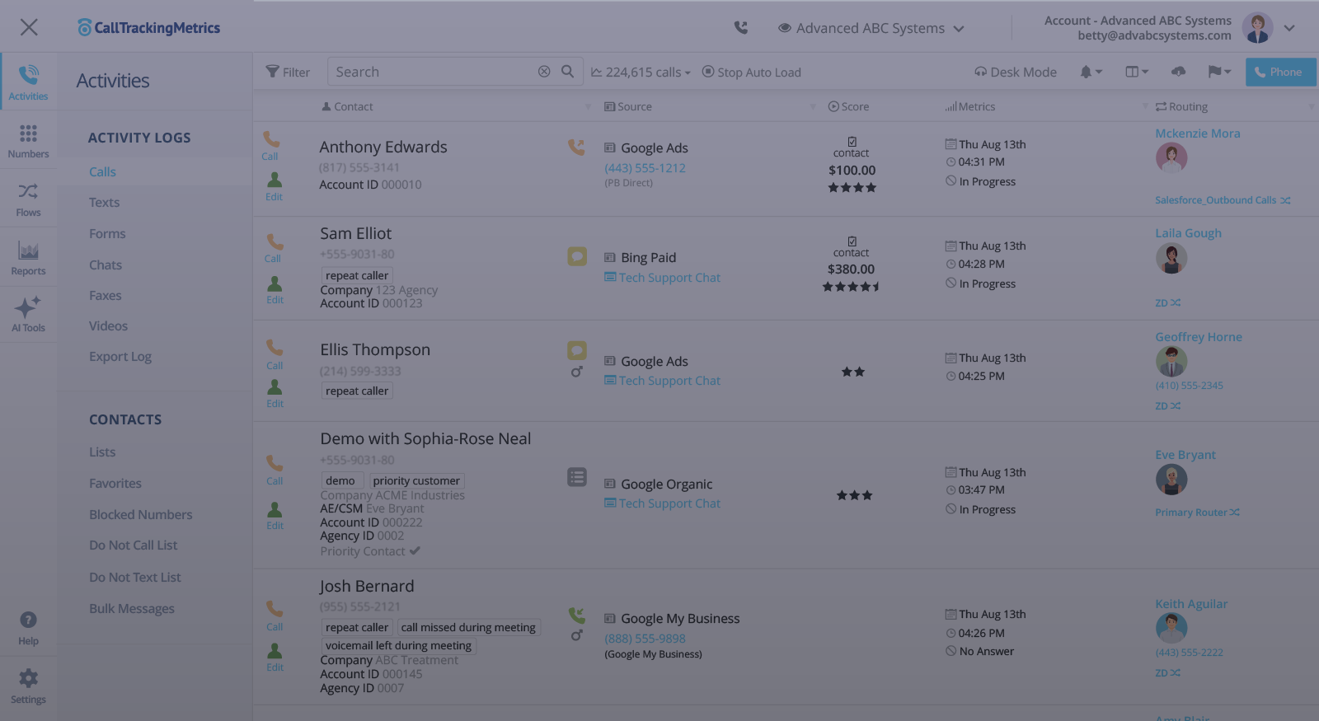Click the phone icon in header
This screenshot has height=721, width=1319.
741,28
